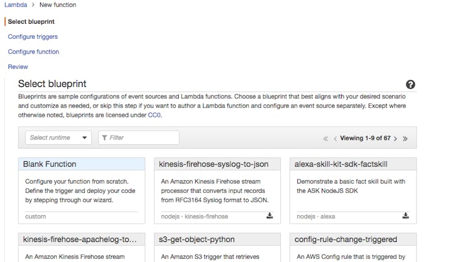
Task: Choose the s3-get-object-python blueprint title
Action: [196, 240]
